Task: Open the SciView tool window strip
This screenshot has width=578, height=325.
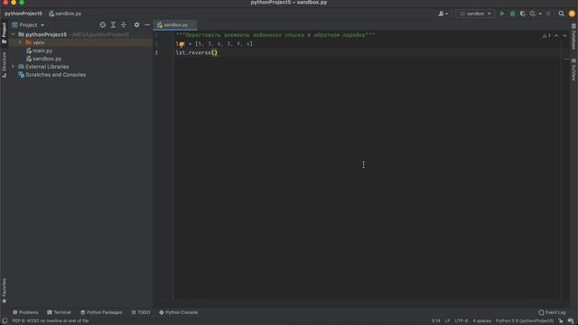Action: coord(573,70)
